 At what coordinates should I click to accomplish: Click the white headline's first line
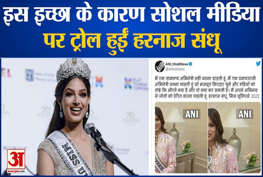131,14
